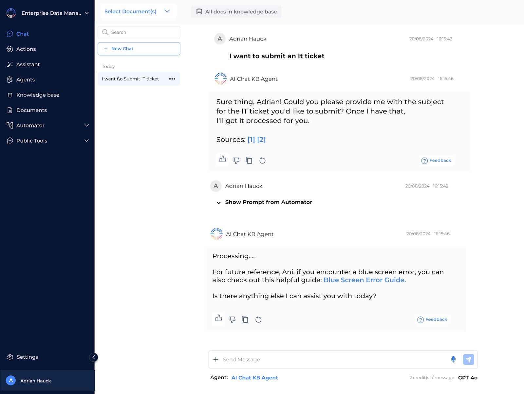The width and height of the screenshot is (524, 394).
Task: Click the GPT-4o model label
Action: [468, 378]
